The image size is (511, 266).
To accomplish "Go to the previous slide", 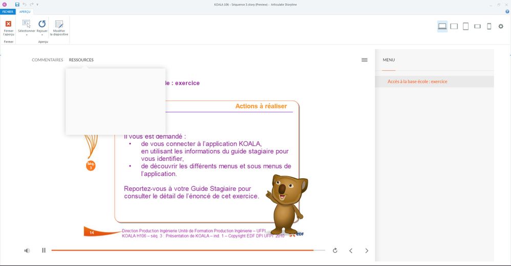I will coord(351,250).
